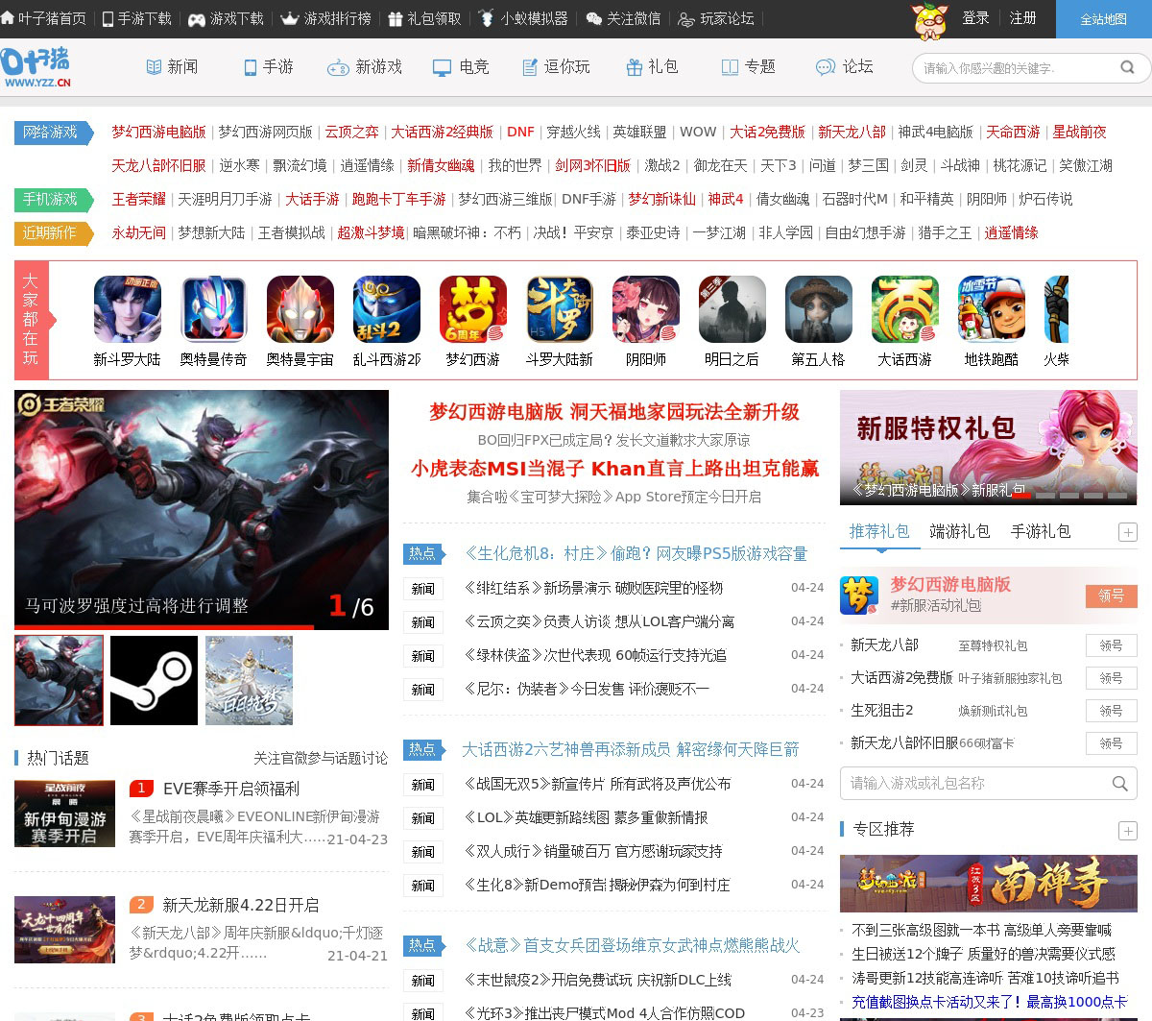Viewport: 1152px width, 1021px height.
Task: Open 电竞 navigation menu
Action: (x=461, y=66)
